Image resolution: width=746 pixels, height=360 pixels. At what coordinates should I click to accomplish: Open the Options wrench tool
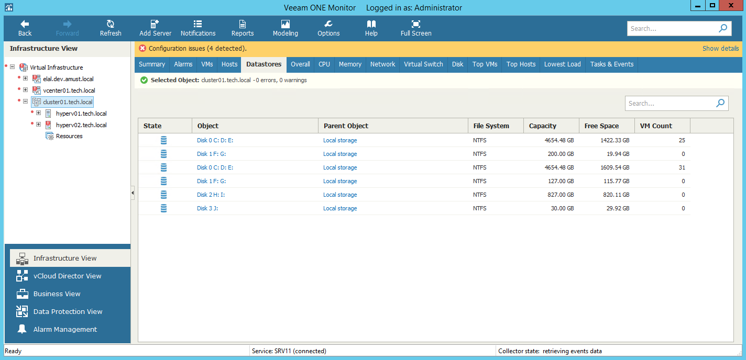coord(328,28)
